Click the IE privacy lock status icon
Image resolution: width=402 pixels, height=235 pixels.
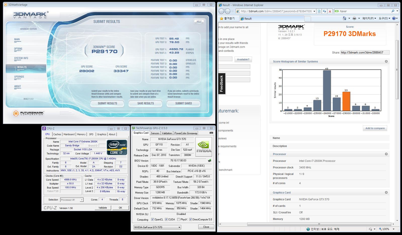370,229
